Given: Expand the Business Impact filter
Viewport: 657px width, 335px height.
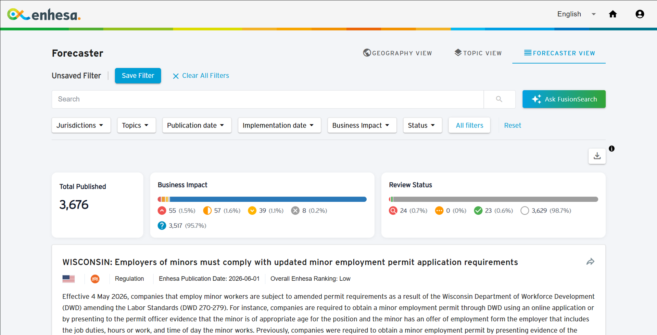Looking at the screenshot, I should click(x=362, y=125).
